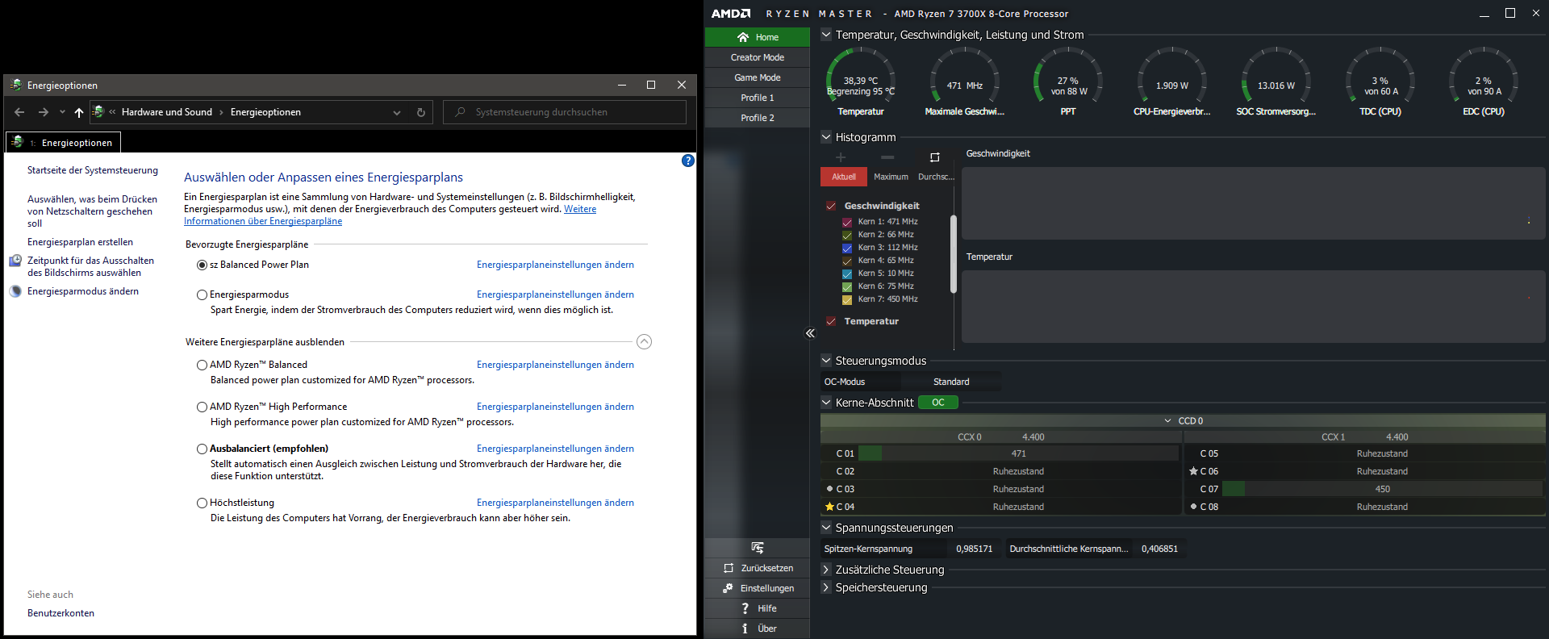This screenshot has width=1549, height=639.
Task: Select the Energiesparmodus power plan
Action: pyautogui.click(x=202, y=295)
